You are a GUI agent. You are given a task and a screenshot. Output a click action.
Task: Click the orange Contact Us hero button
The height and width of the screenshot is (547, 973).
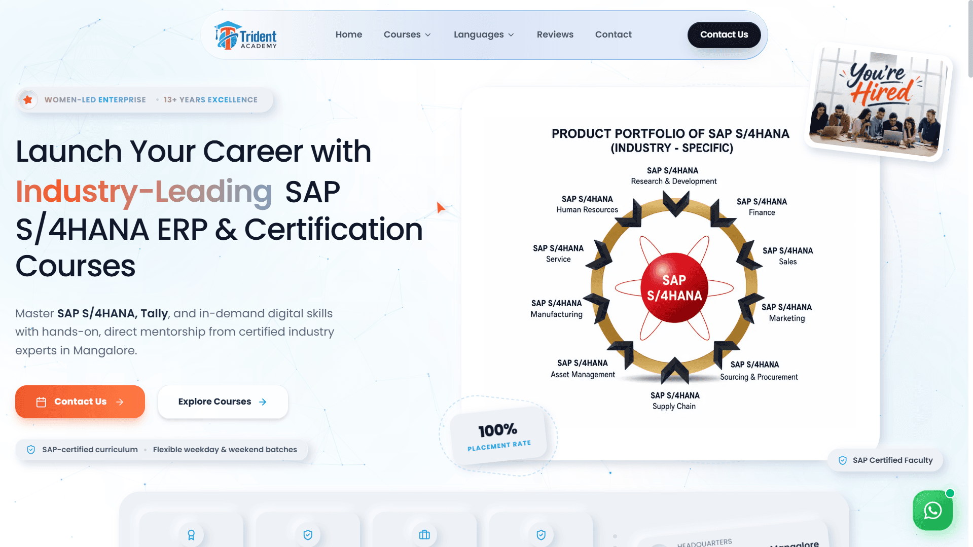click(80, 402)
